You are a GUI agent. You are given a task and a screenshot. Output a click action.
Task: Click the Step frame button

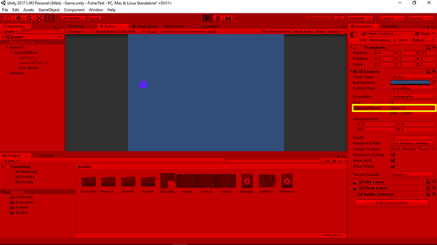coord(228,18)
